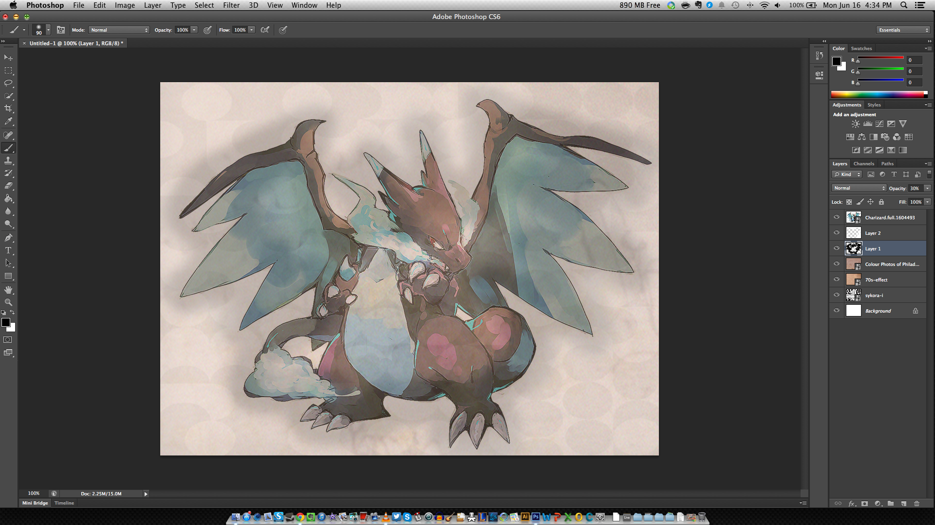Add a Brightness/Contrast adjustment
This screenshot has width=935, height=525.
coord(856,124)
